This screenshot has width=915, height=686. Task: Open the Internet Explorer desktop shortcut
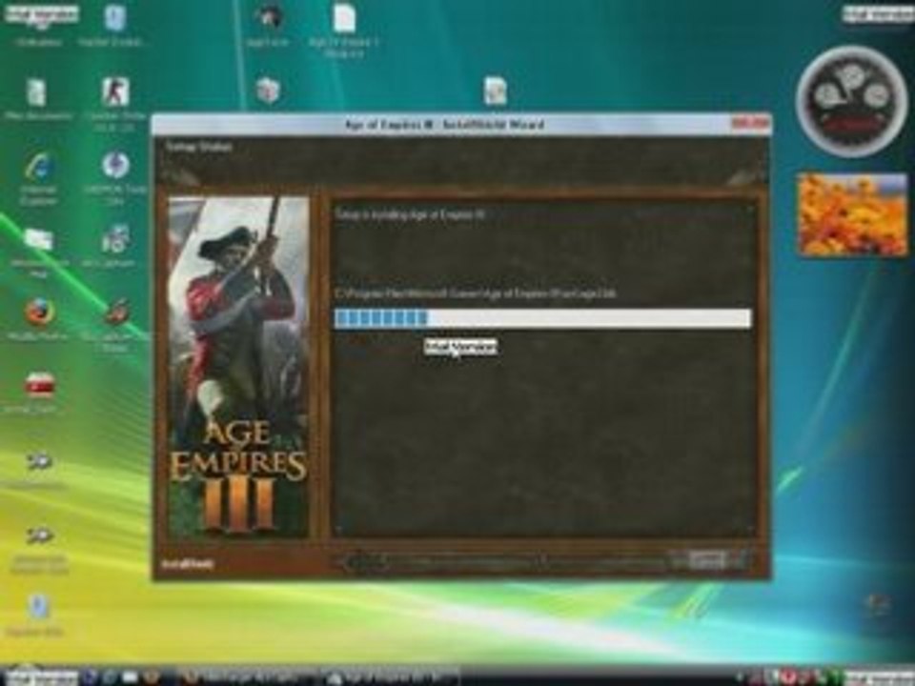click(38, 168)
